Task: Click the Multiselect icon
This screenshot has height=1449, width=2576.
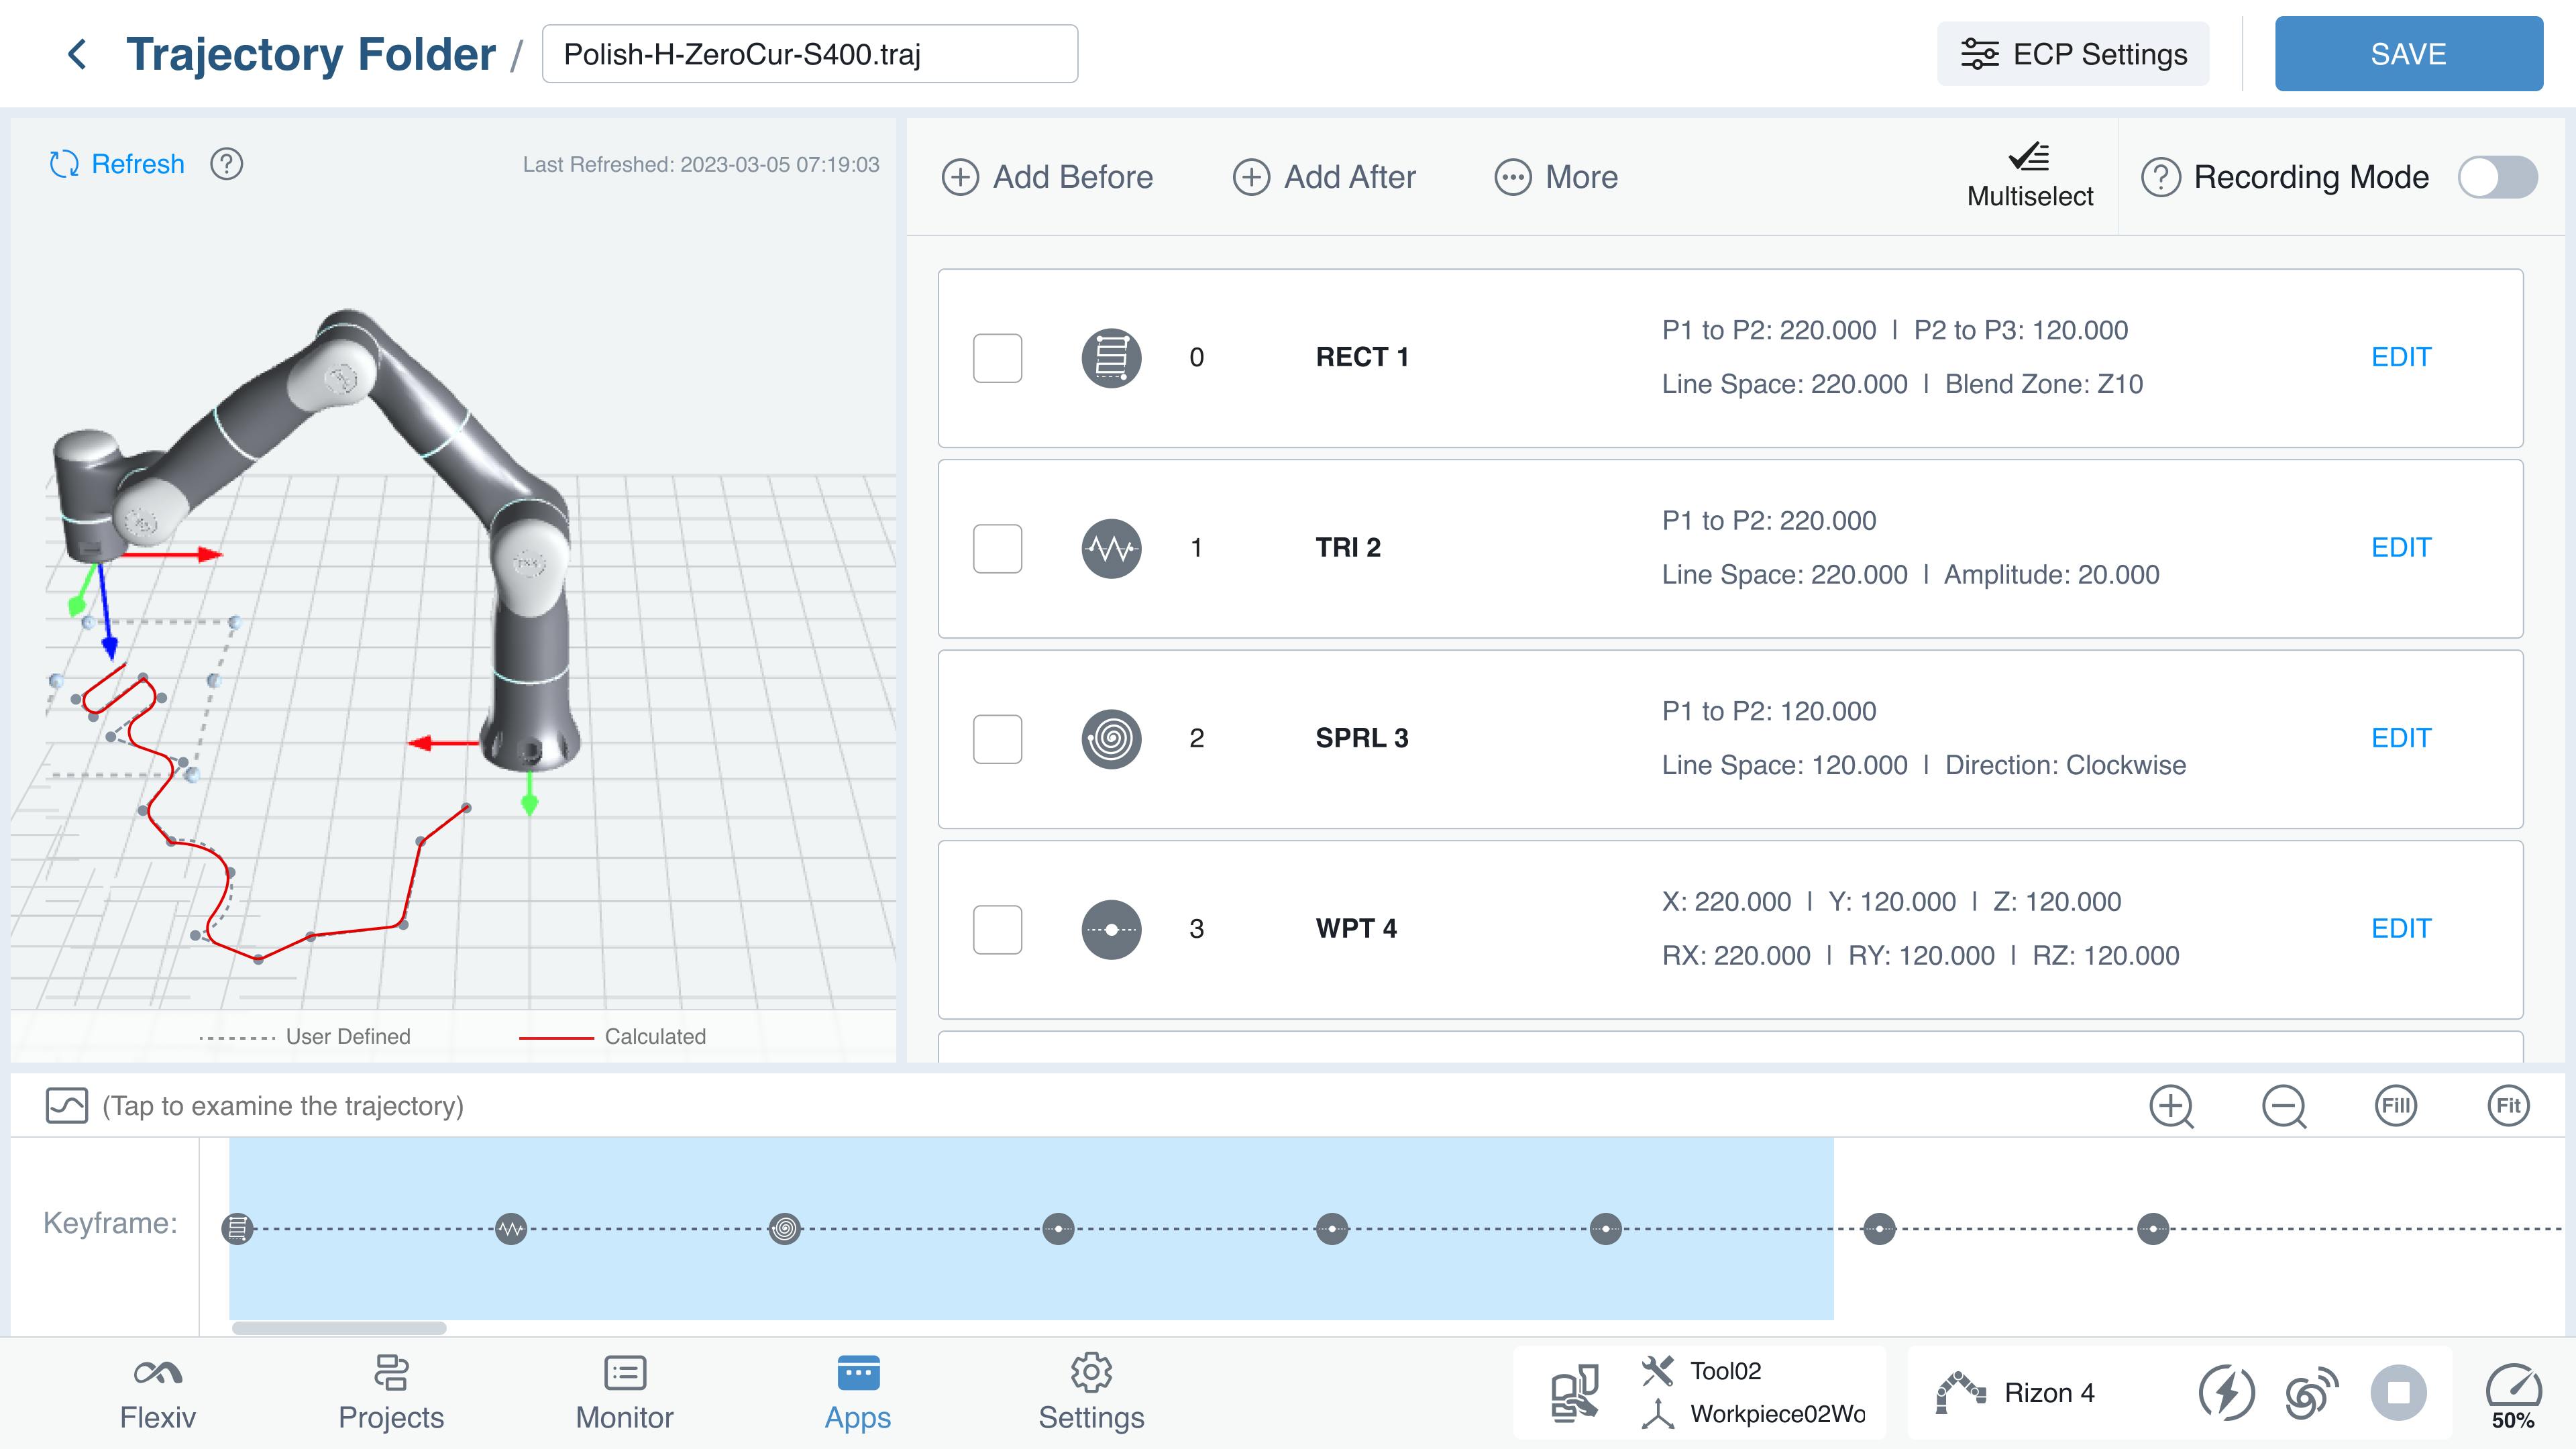Action: pos(2029,159)
